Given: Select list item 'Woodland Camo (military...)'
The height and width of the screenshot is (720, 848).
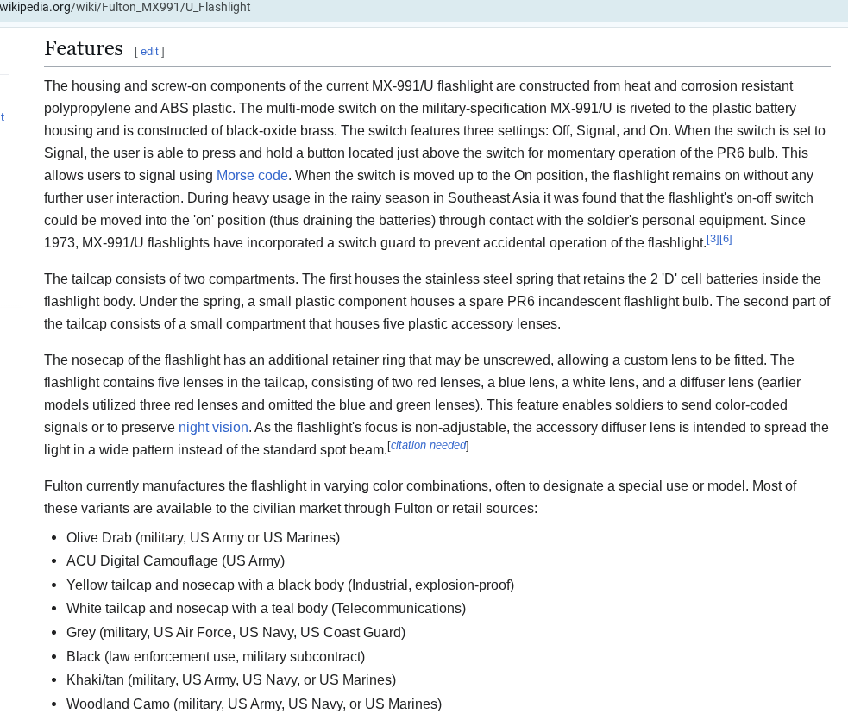Looking at the screenshot, I should pyautogui.click(x=254, y=704).
